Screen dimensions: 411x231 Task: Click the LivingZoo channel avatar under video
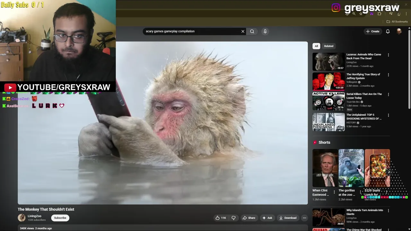(22, 218)
